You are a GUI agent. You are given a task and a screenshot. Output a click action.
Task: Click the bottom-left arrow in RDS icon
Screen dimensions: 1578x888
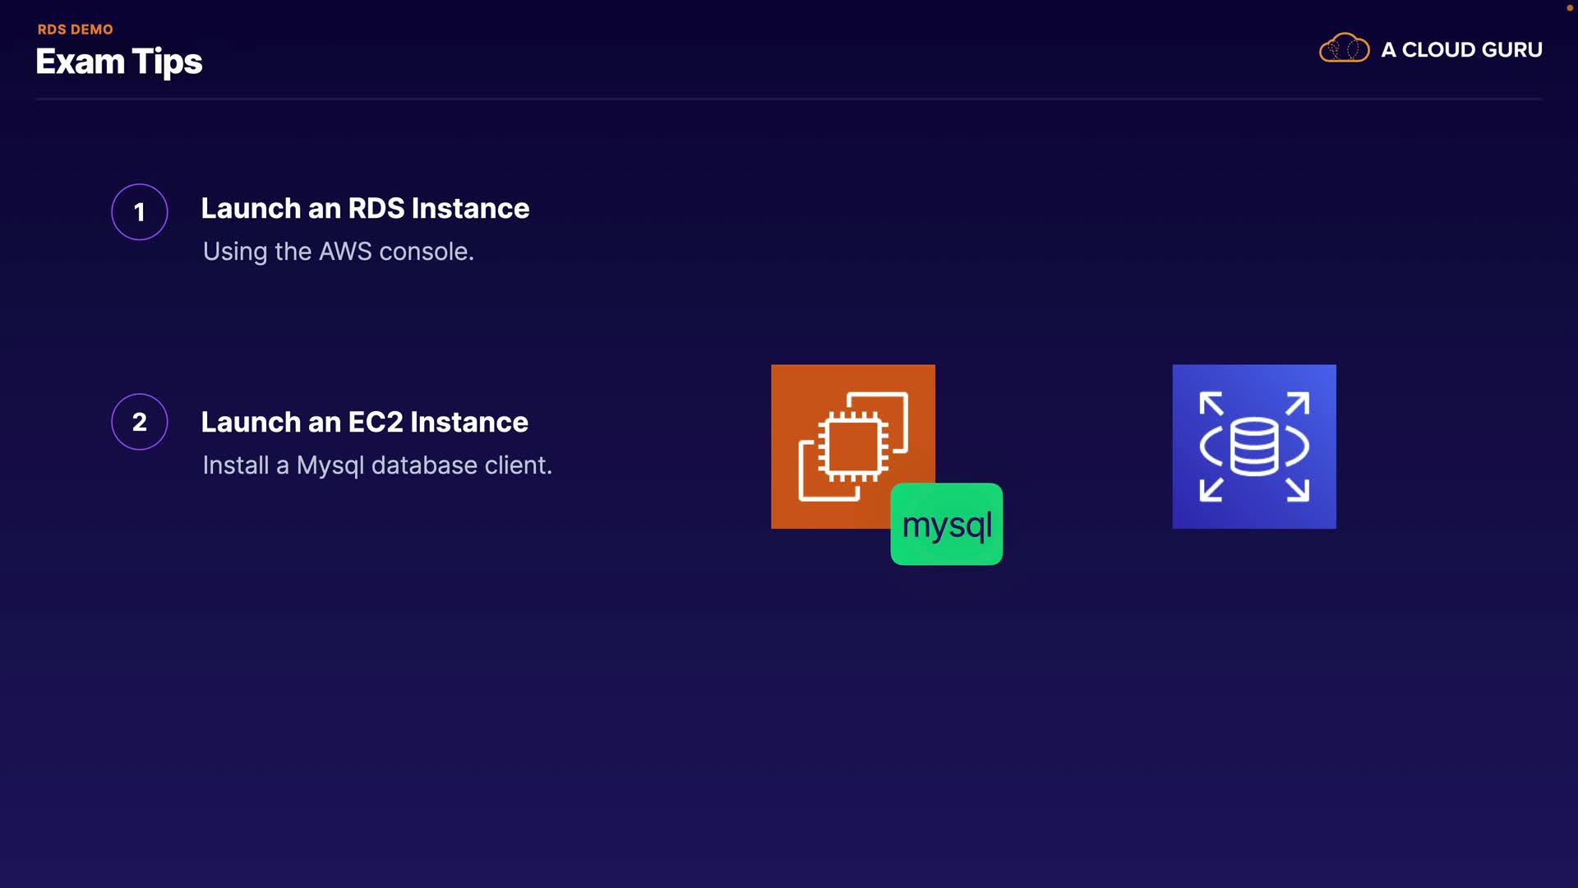point(1211,490)
